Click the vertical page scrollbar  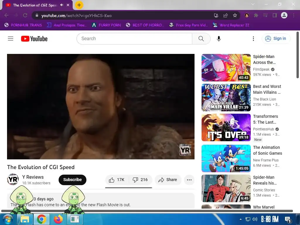click(x=298, y=55)
